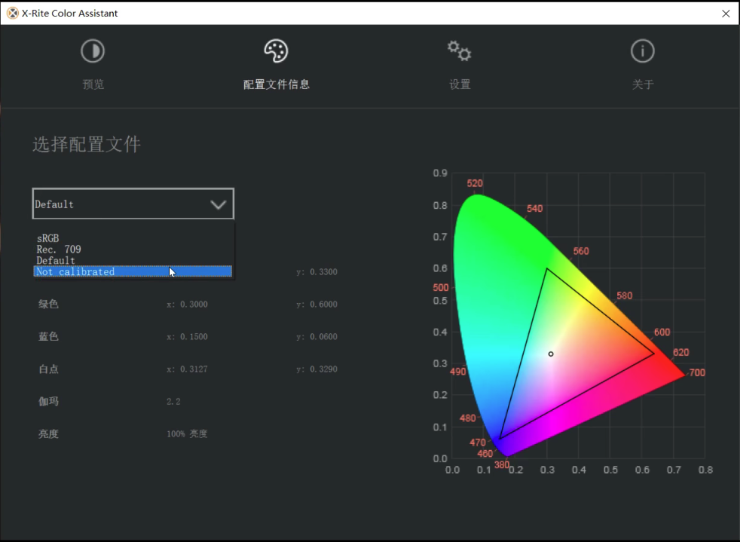
Task: Click the 配置文件信息 tab label
Action: click(276, 84)
